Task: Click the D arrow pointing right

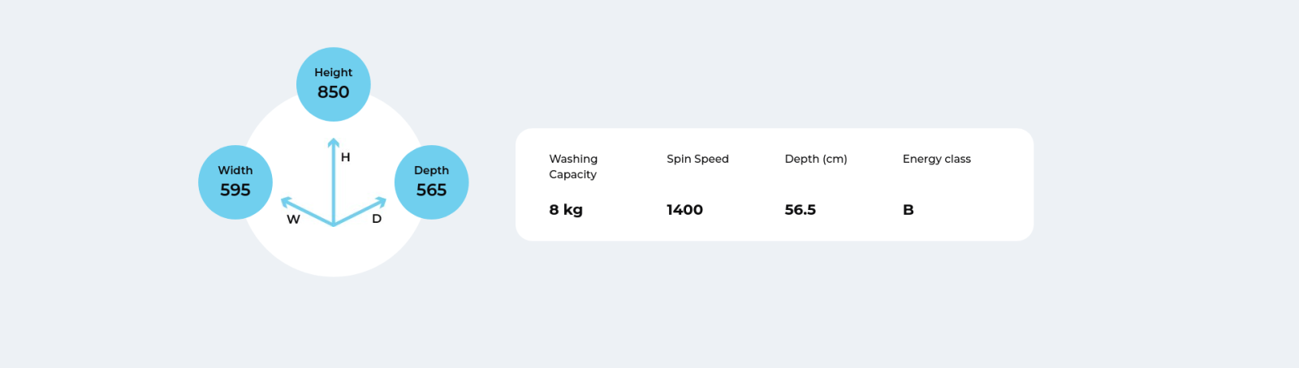Action: (x=360, y=211)
